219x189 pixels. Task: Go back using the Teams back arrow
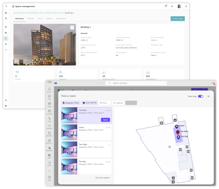coord(98,83)
